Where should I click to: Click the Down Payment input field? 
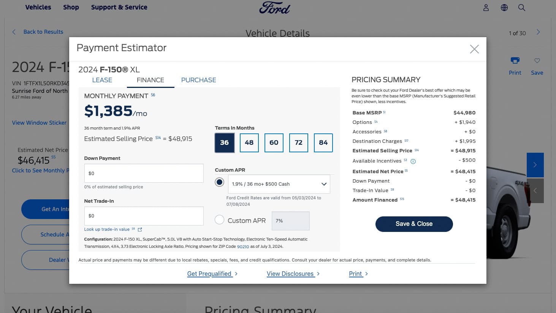point(144,173)
